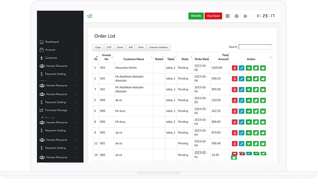Image resolution: width=318 pixels, height=191 pixels.
Task: Sort the table by Invoice No column
Action: [x=106, y=58]
